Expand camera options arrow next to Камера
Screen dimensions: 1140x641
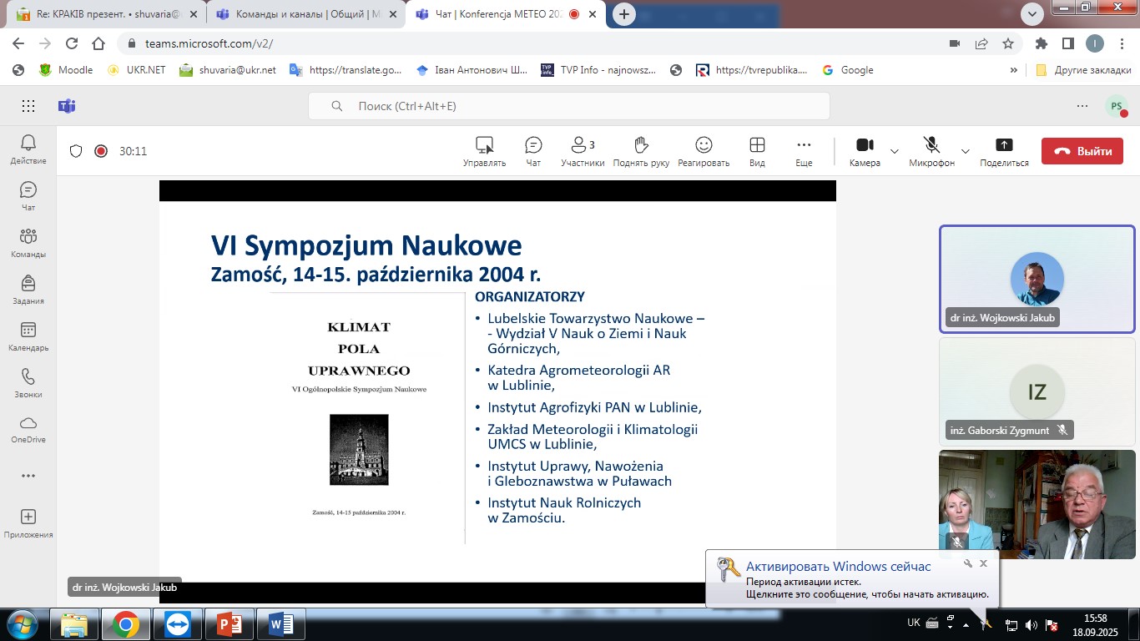click(x=895, y=151)
